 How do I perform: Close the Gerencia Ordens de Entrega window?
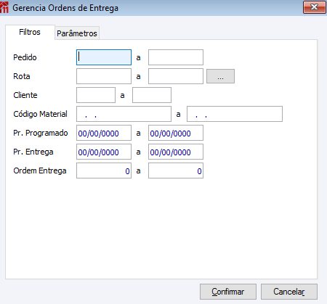(x=314, y=7)
